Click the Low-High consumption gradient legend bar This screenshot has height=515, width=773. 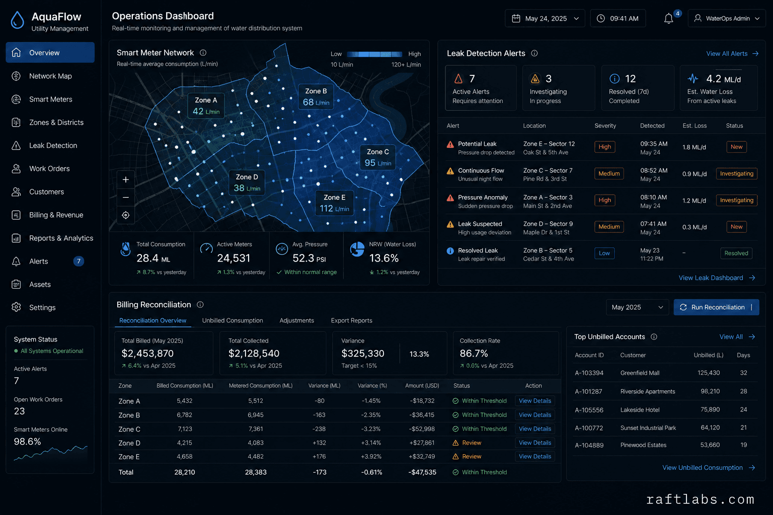(375, 54)
